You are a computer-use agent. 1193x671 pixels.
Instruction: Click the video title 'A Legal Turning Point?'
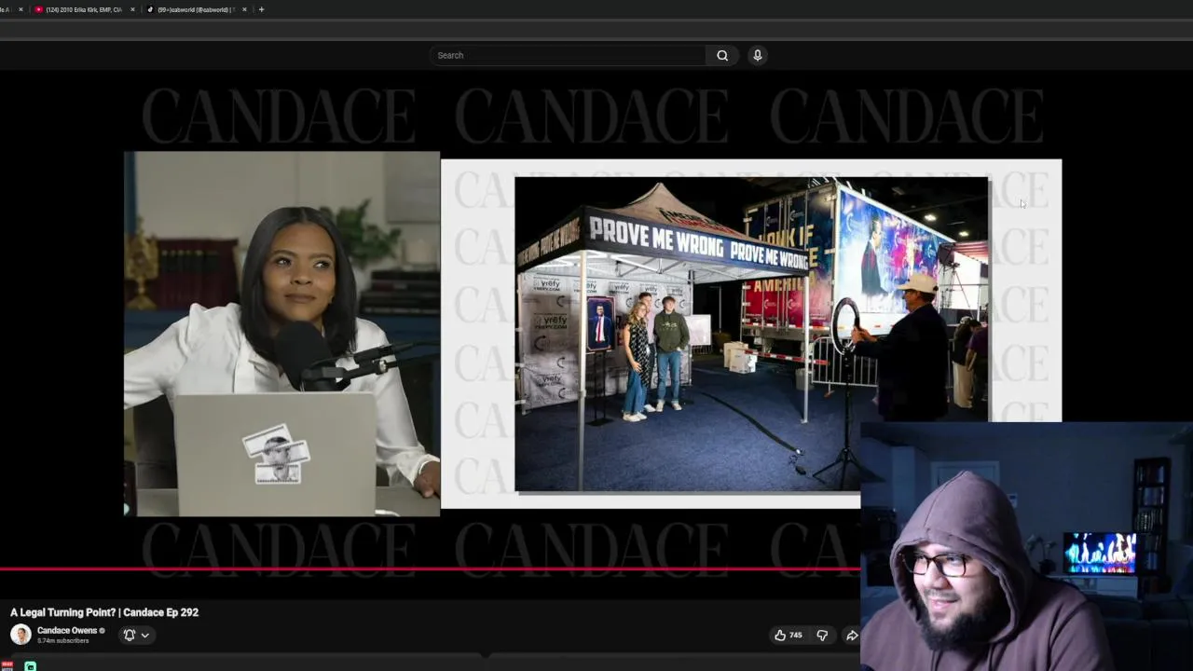click(104, 612)
